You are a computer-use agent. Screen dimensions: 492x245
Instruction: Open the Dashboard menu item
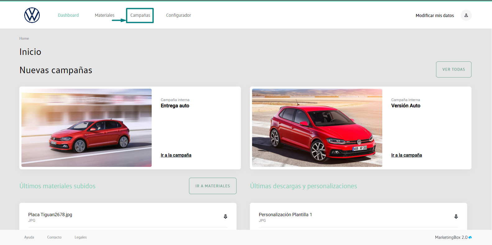click(68, 15)
